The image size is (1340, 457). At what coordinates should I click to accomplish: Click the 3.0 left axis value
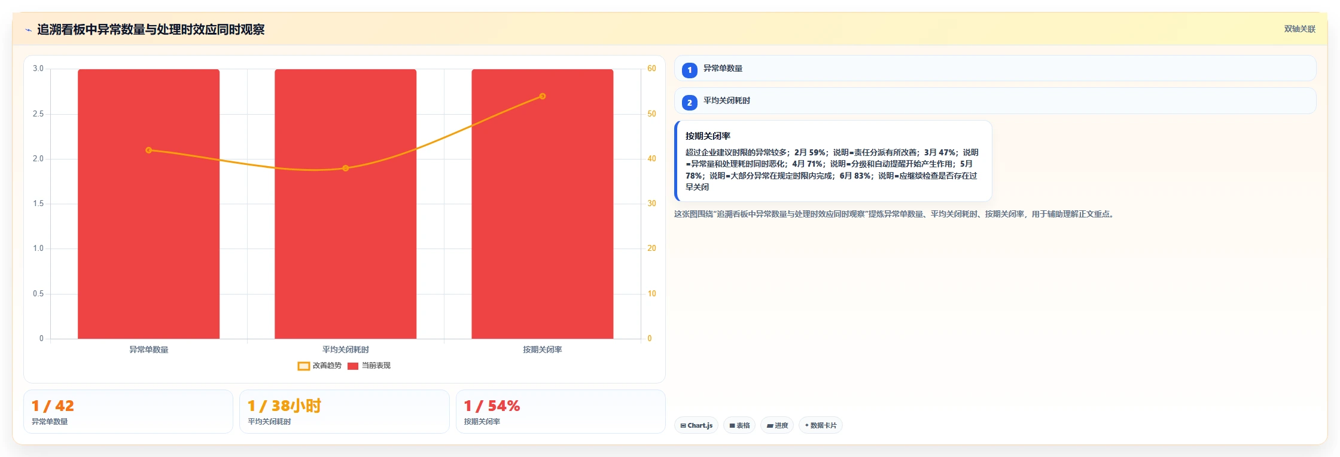tap(38, 69)
